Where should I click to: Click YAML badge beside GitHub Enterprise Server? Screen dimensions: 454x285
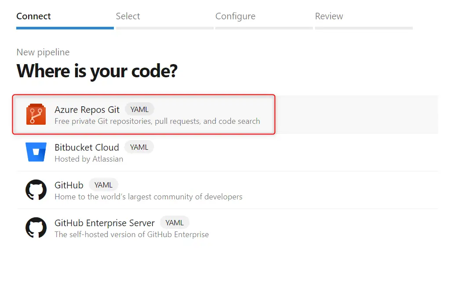(174, 223)
